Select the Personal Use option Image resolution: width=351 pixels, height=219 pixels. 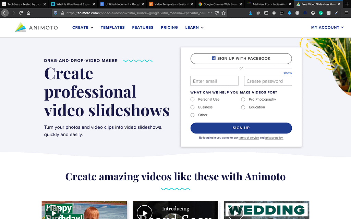[192, 100]
